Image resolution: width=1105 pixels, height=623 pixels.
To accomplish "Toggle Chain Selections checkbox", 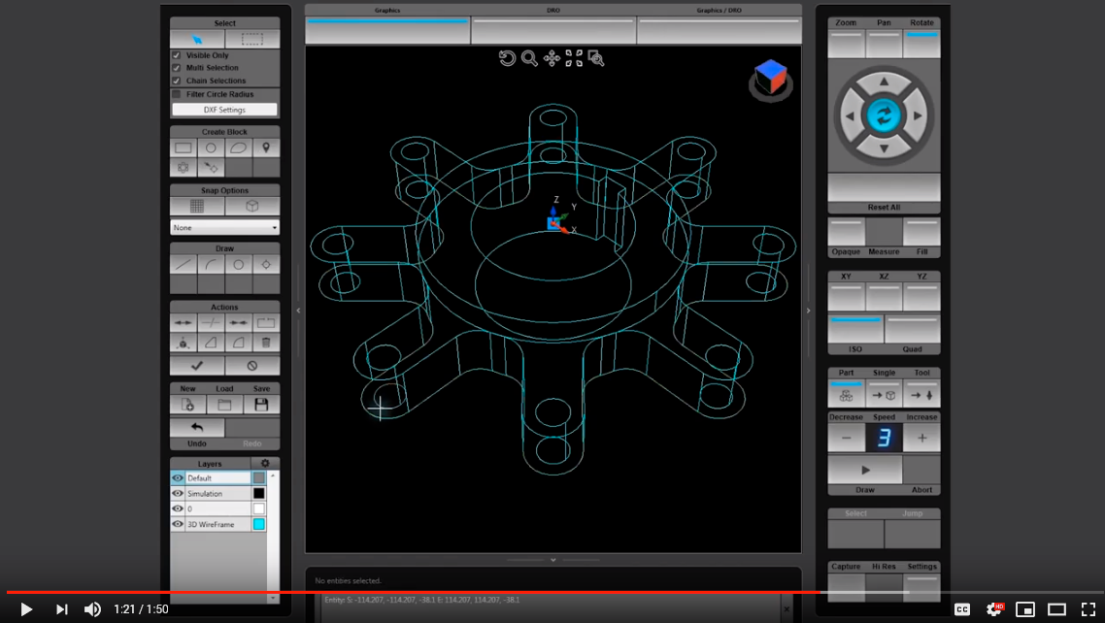I will coord(176,81).
